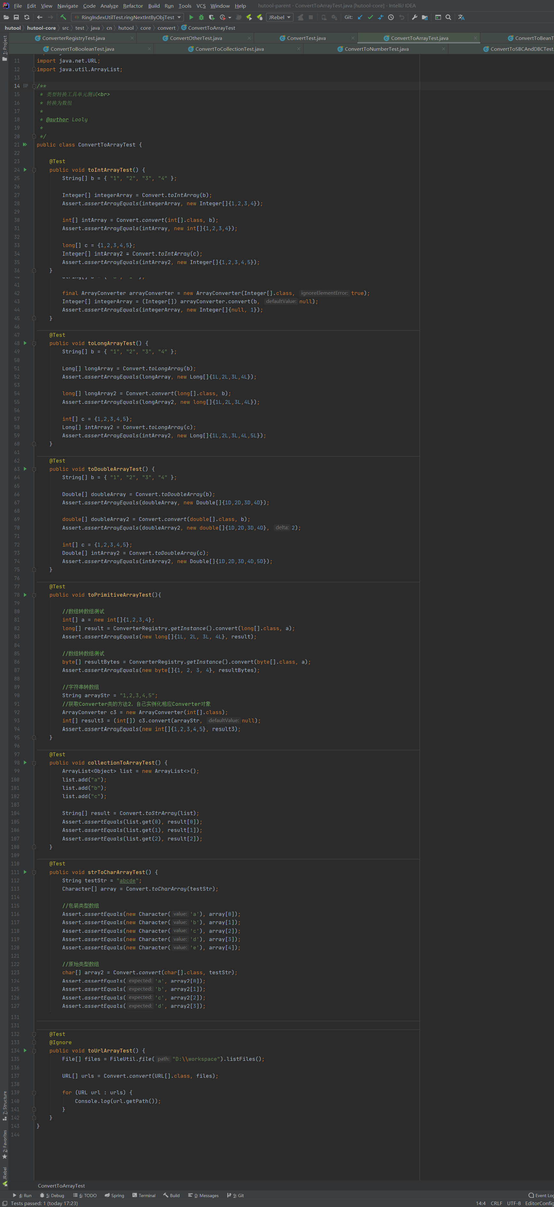Open the run configuration dropdown RingIndexUtilTest
The height and width of the screenshot is (1207, 554).
pyautogui.click(x=127, y=17)
